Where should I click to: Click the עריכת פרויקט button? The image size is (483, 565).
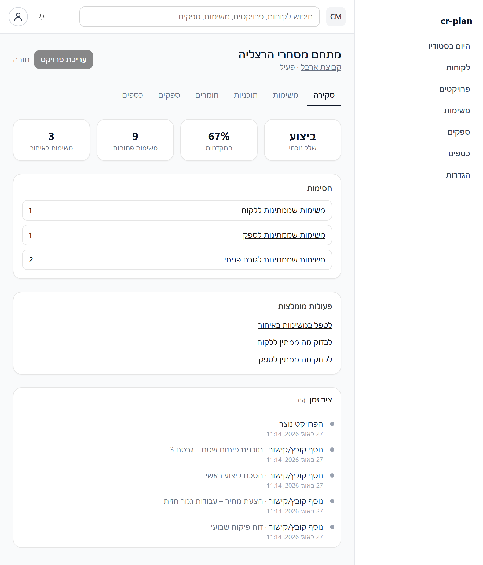(x=64, y=60)
